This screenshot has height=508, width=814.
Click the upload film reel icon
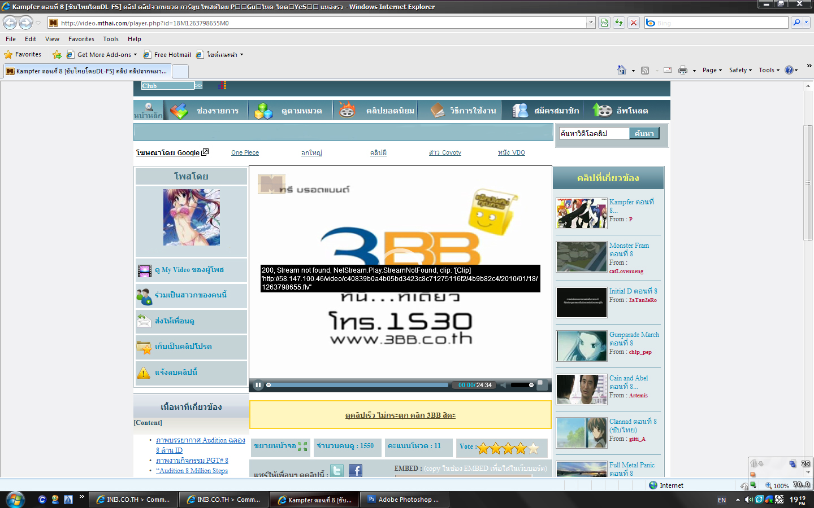(x=603, y=111)
